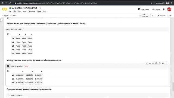Open the browser three-dot menu
The width and height of the screenshot is (174, 98).
(x=172, y=3)
